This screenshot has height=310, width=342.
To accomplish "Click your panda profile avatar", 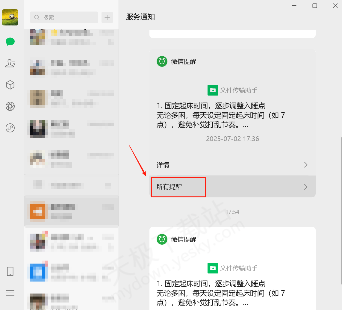I will pyautogui.click(x=10, y=17).
